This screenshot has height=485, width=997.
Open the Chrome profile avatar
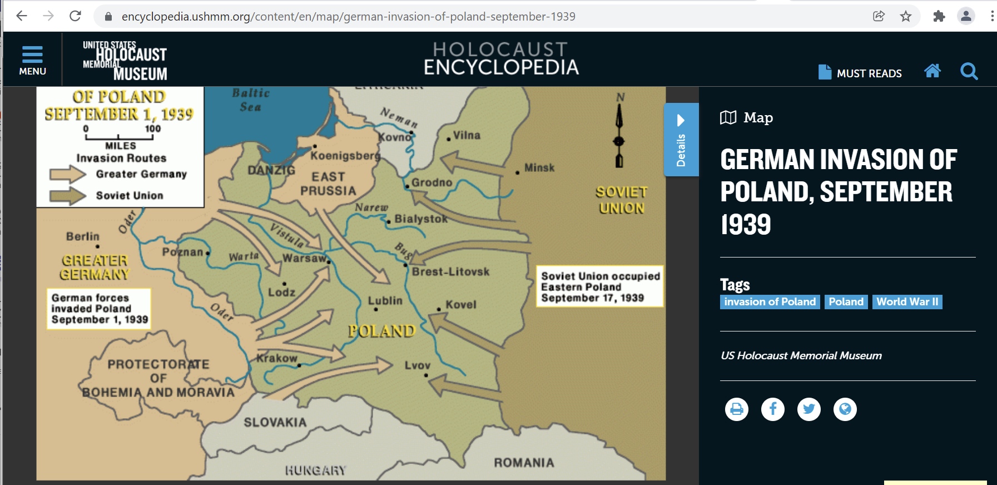[x=966, y=16]
